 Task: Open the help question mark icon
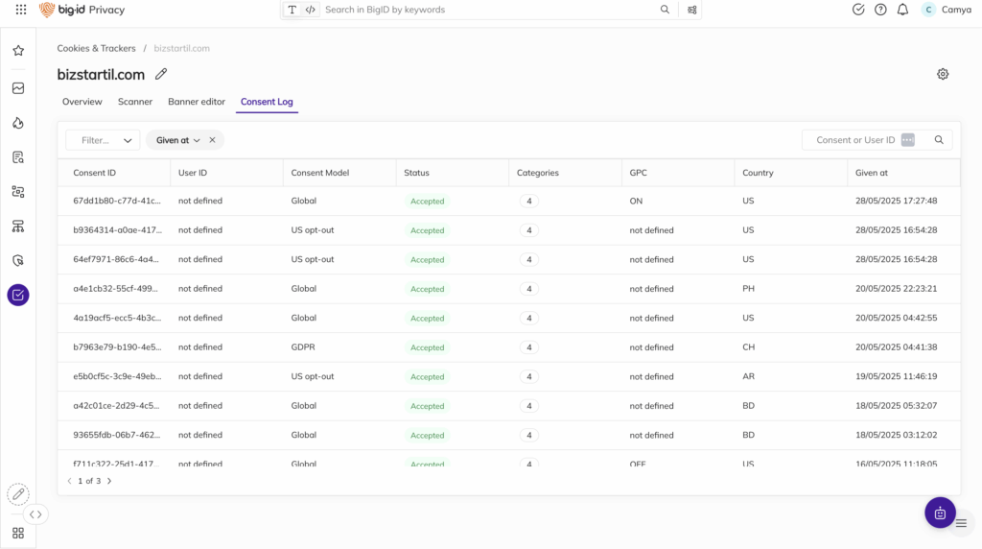(x=880, y=10)
